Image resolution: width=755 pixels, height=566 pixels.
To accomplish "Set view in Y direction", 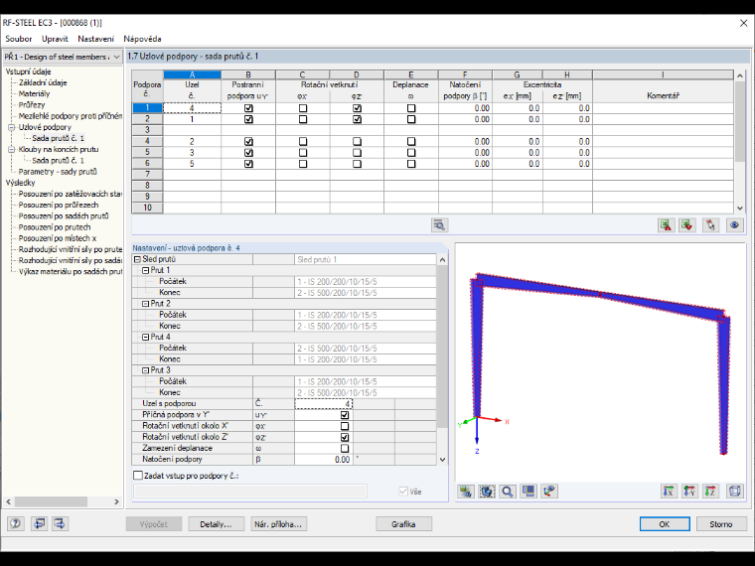I will point(690,492).
